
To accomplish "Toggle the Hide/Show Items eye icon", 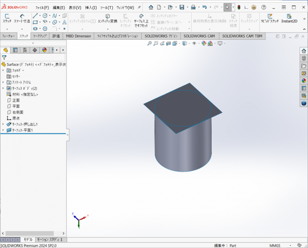I will [x=194, y=43].
